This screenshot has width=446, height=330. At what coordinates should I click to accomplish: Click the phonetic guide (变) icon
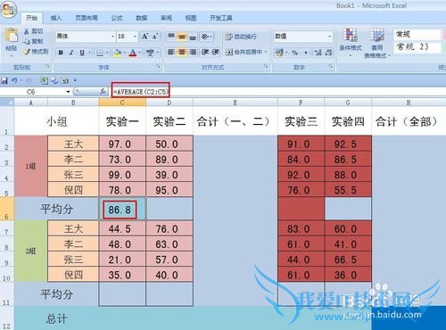point(150,53)
